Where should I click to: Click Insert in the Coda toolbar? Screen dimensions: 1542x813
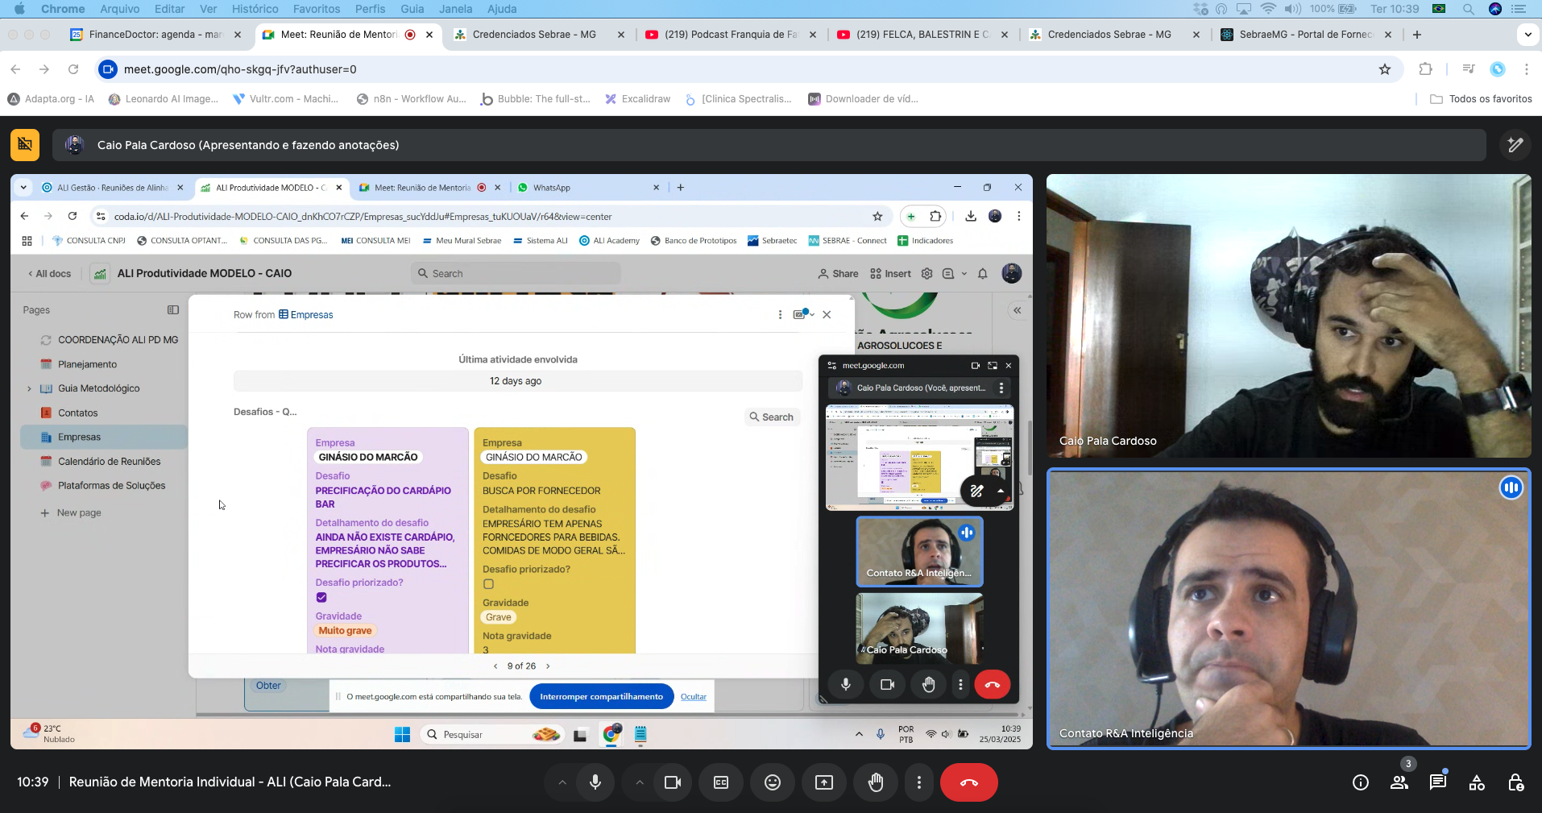[x=891, y=274]
